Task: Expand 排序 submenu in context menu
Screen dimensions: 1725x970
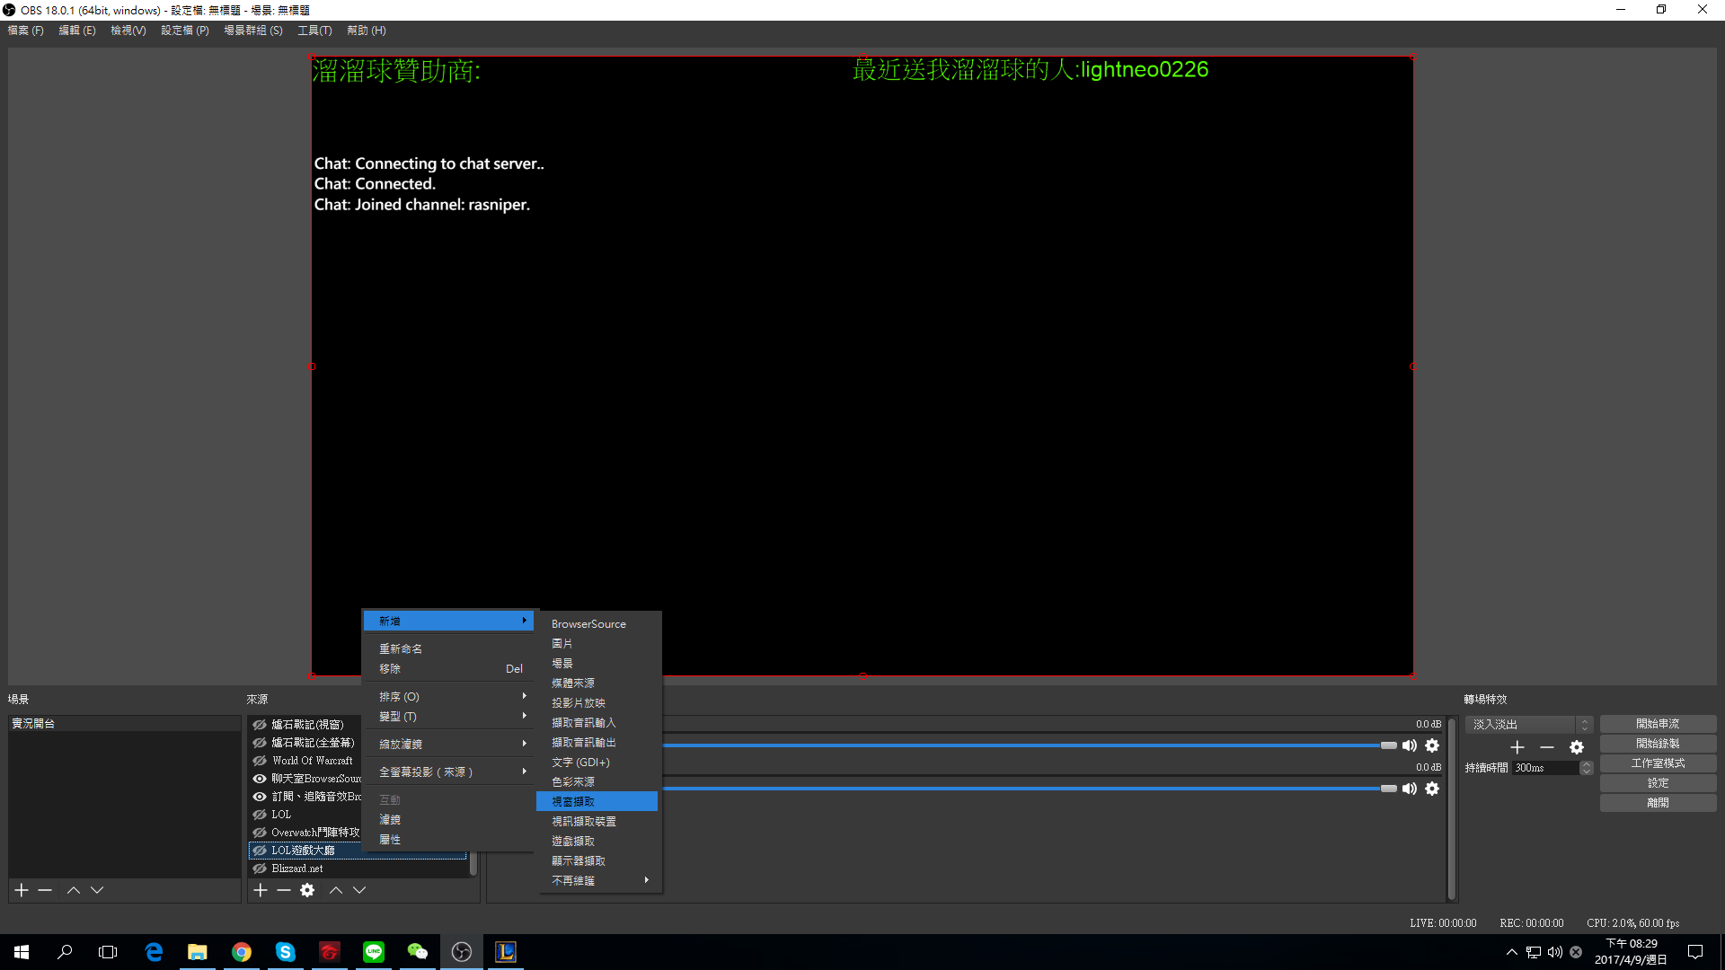Action: pyautogui.click(x=446, y=695)
